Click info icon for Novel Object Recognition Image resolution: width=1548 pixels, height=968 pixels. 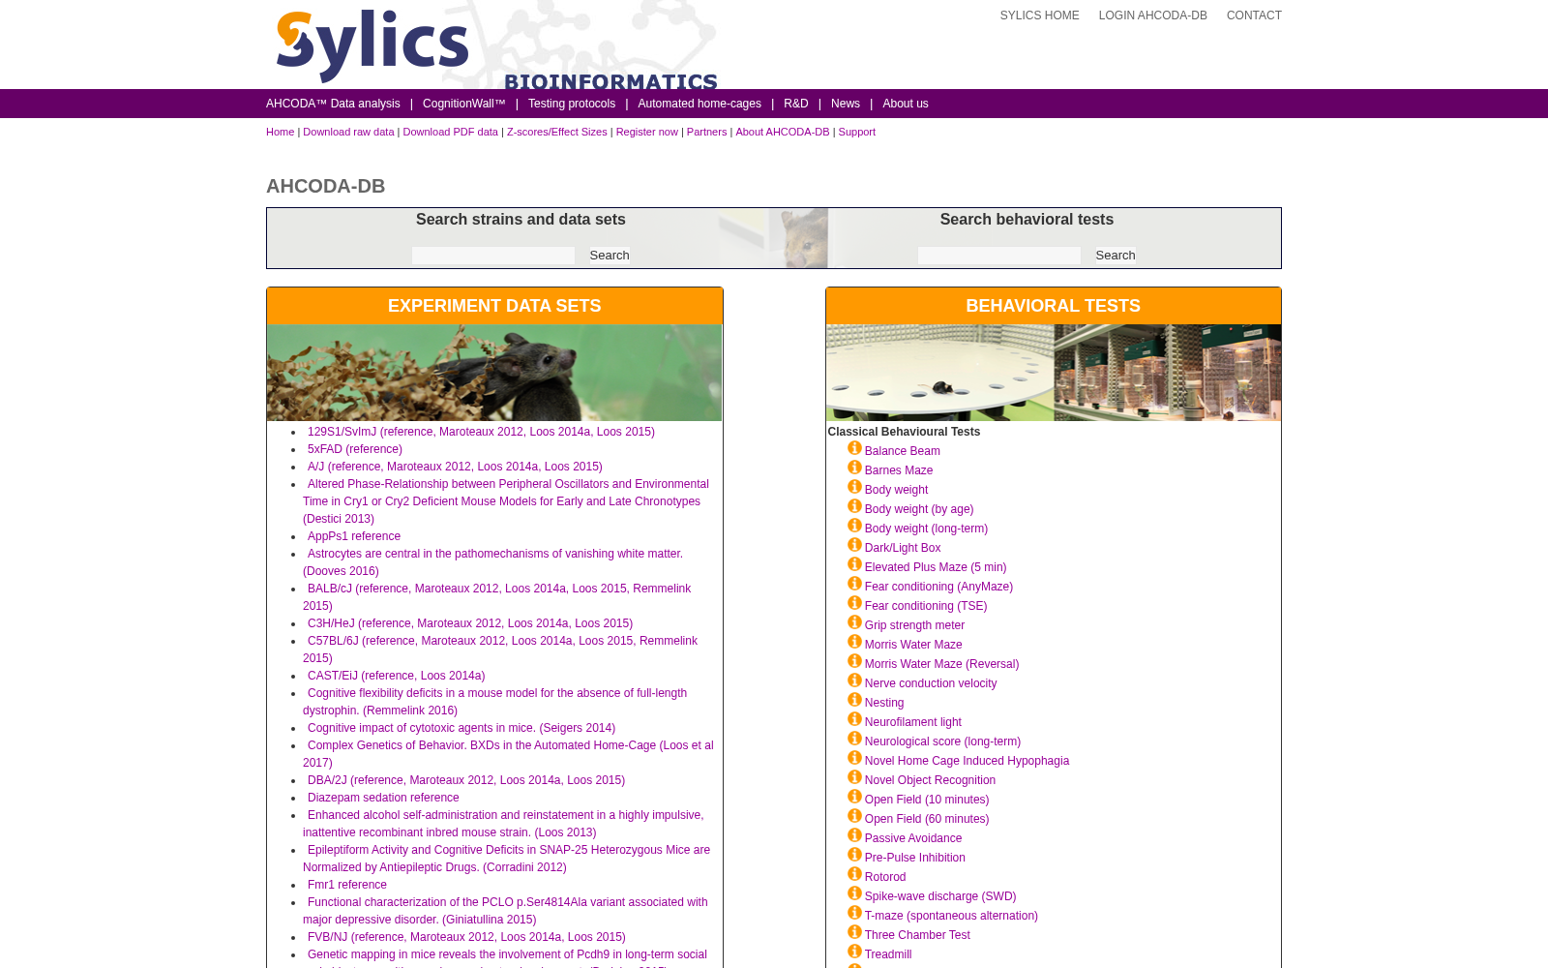point(854,777)
